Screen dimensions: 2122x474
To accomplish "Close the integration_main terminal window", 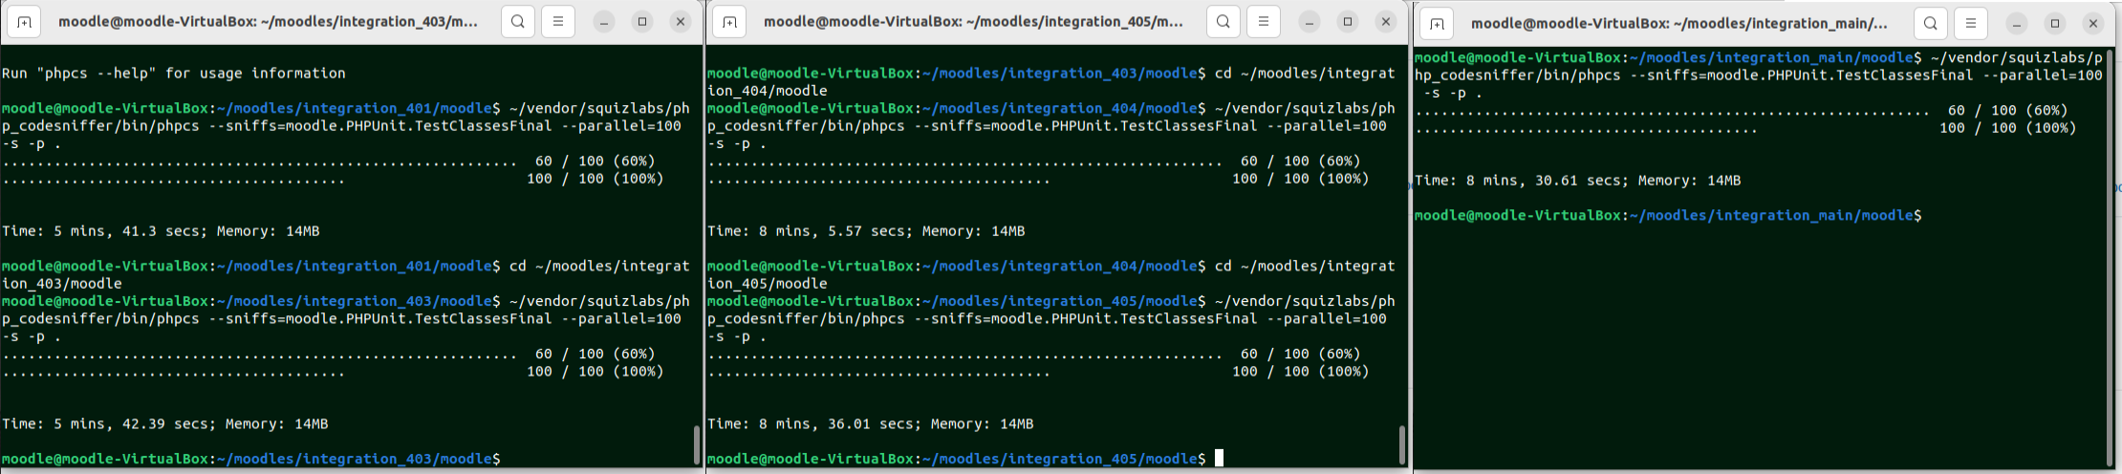I will pos(2093,23).
